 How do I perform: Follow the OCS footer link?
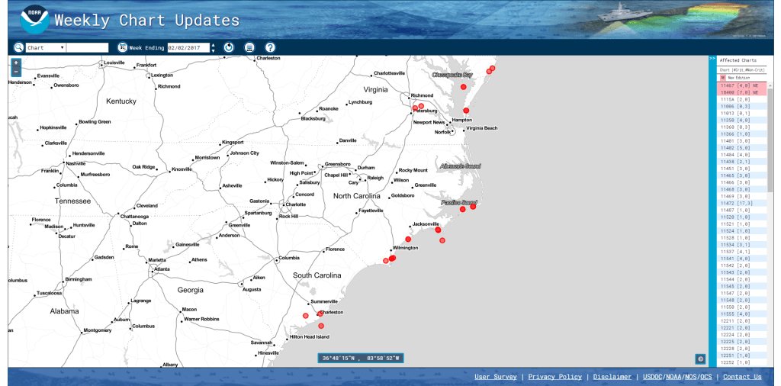[x=706, y=377]
